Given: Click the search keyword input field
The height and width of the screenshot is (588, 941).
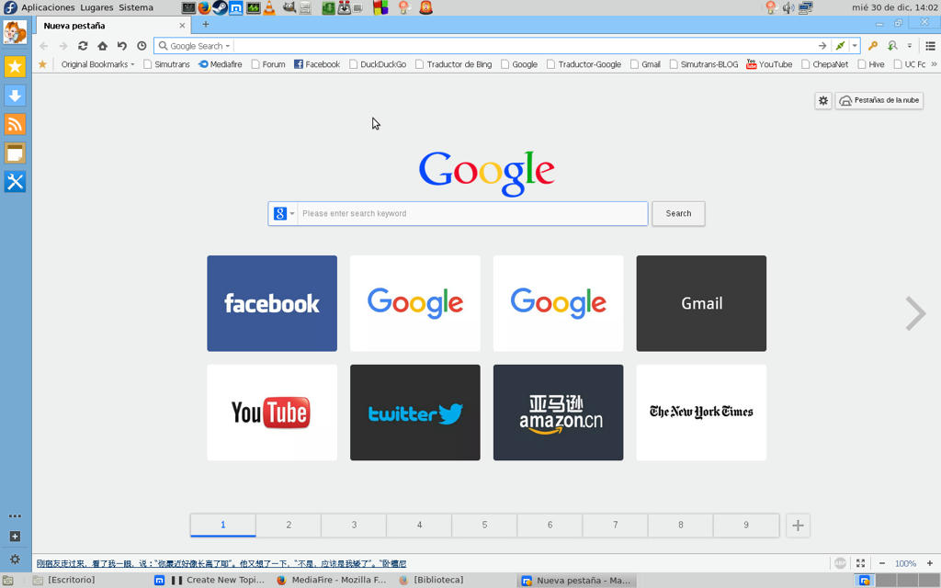Looking at the screenshot, I should click(x=472, y=213).
